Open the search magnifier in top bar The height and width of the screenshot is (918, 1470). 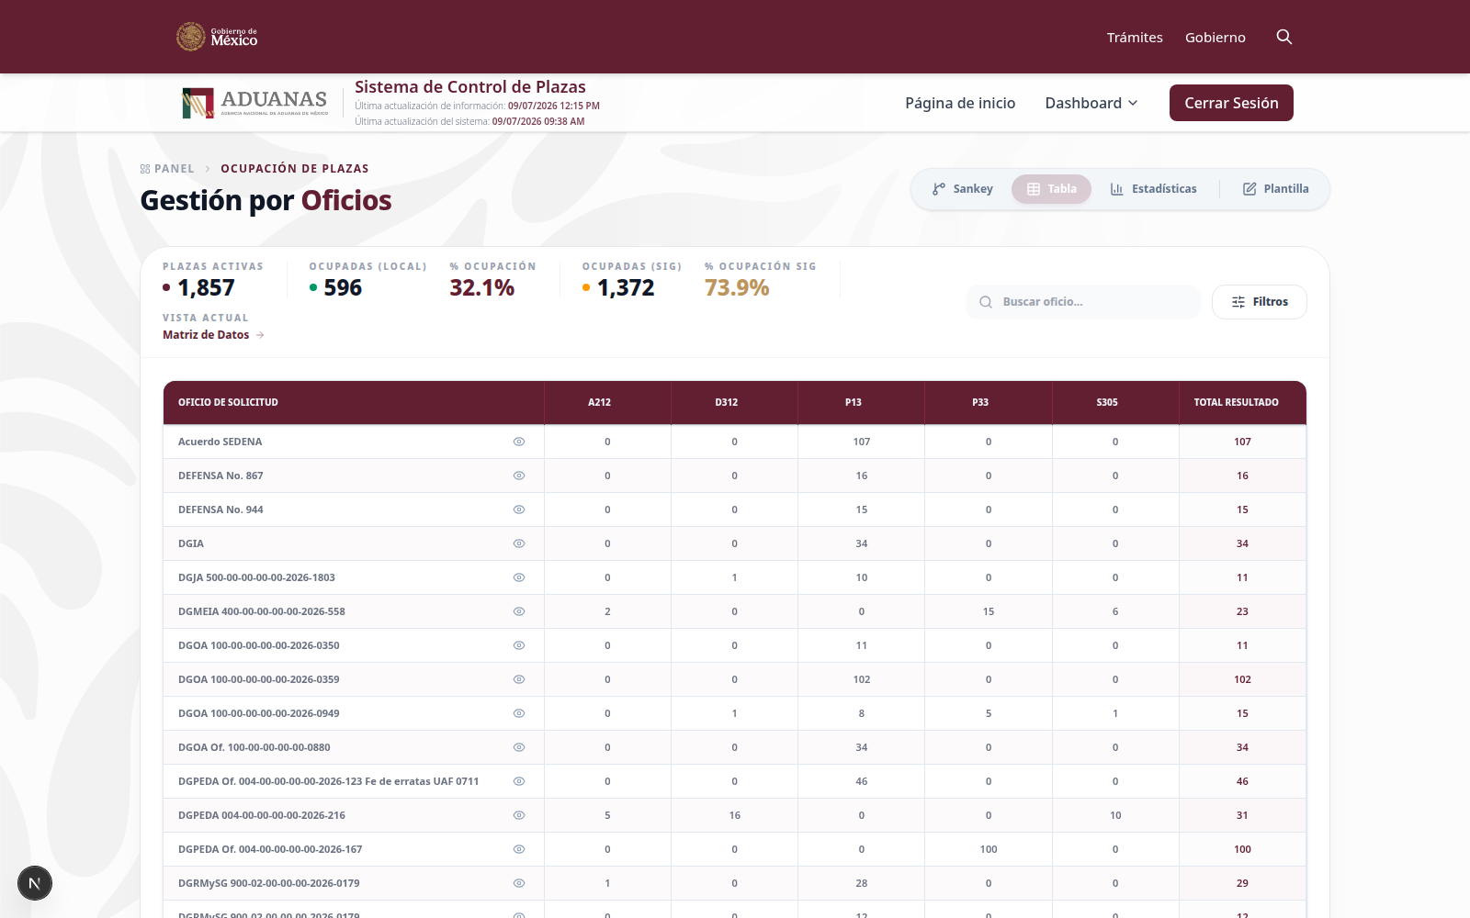coord(1284,37)
